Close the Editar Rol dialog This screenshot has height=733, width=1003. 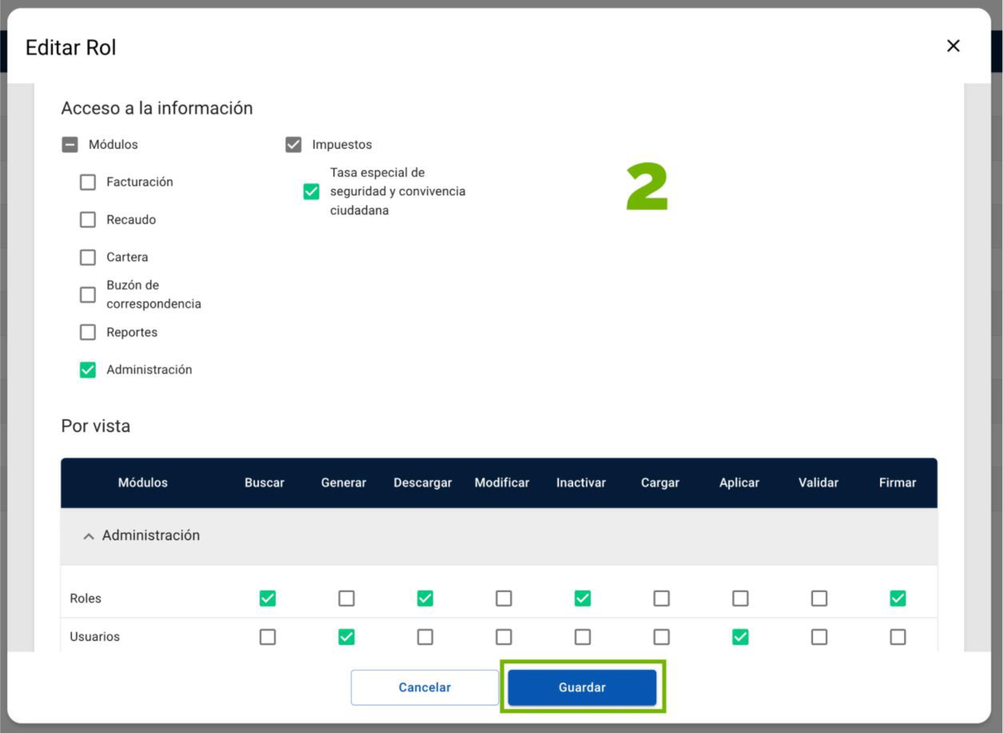point(953,46)
